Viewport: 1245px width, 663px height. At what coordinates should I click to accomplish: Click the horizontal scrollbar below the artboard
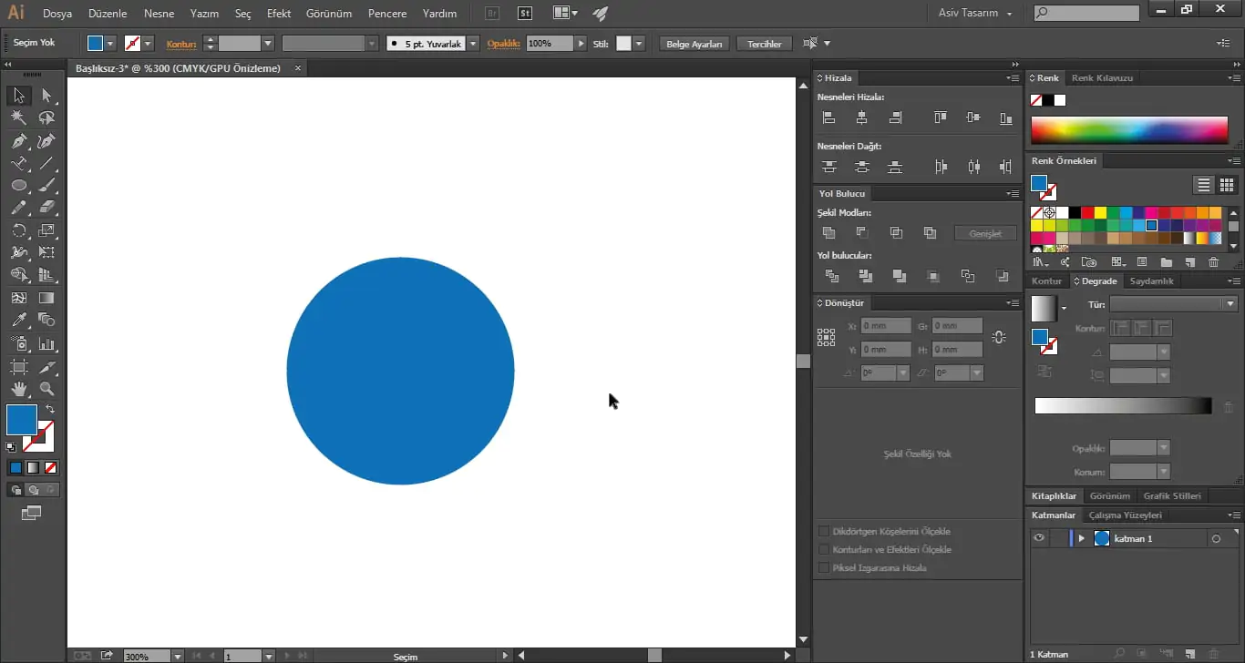tap(653, 654)
